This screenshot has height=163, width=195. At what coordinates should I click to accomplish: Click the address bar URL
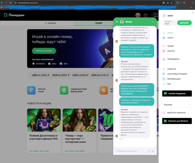28,3
